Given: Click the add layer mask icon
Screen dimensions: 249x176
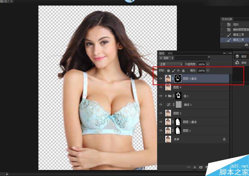Looking at the screenshot, I should point(201,167).
